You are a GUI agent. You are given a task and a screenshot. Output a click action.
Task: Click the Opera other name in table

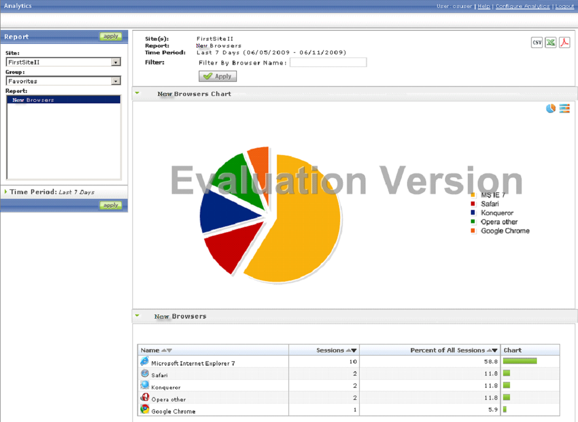click(x=168, y=399)
